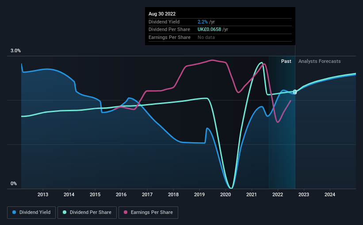Click the 'Dividend Yield' row label in tooltip
The image size is (363, 225).
(164, 22)
